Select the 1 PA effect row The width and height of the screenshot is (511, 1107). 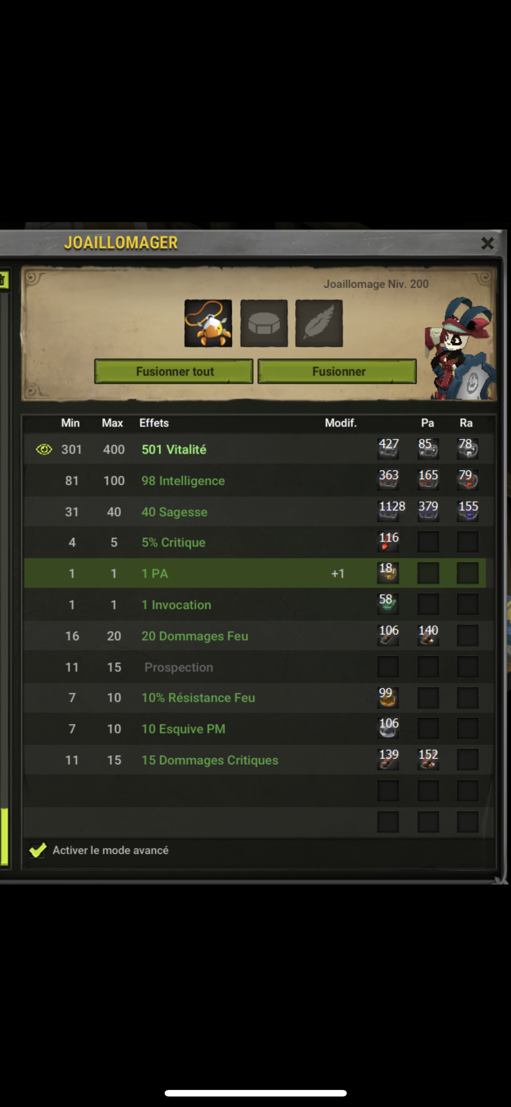[x=255, y=573]
